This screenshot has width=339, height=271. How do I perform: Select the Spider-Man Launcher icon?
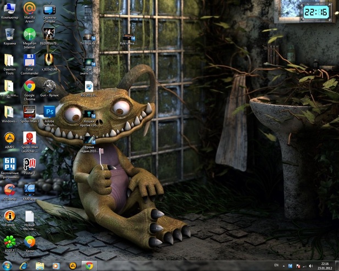pos(30,142)
